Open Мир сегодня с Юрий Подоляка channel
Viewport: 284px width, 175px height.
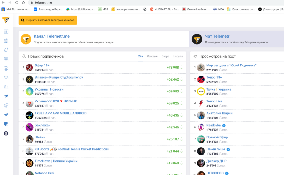pos(231,65)
